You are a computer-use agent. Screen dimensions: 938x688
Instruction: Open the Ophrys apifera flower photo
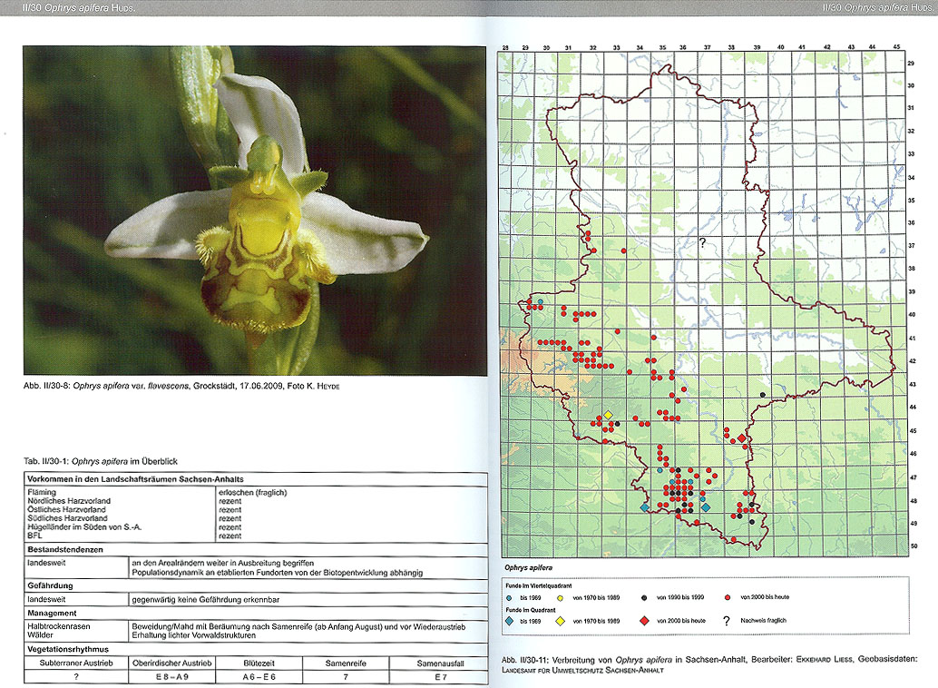(255, 211)
